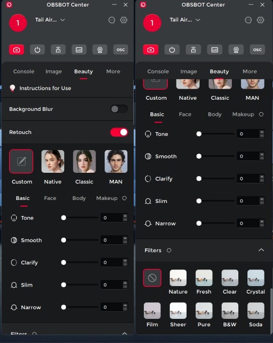The width and height of the screenshot is (273, 343).
Task: Turn off the Retouch toggle
Action: (x=119, y=132)
